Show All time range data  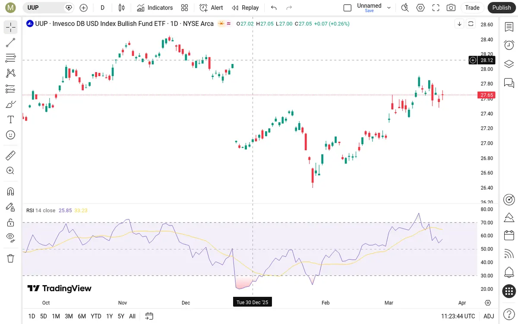(x=132, y=316)
